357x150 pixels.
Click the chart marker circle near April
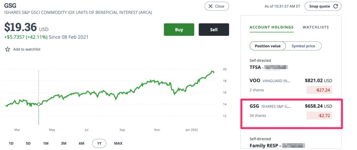(x=39, y=104)
